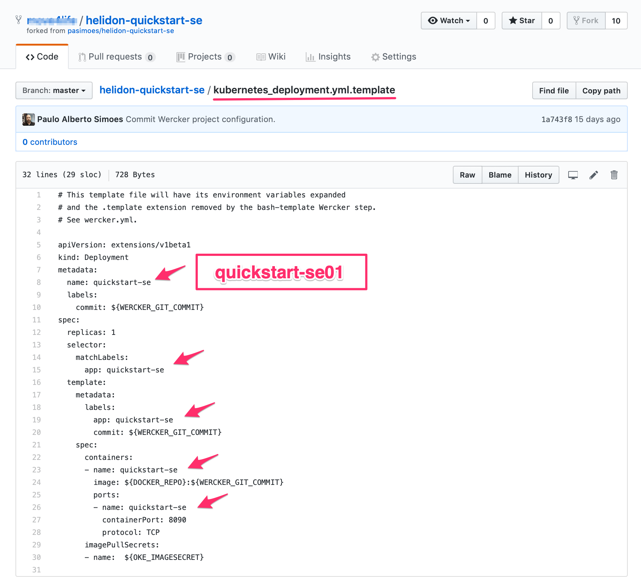Open helidon-quickstart-se breadcrumb link
The height and width of the screenshot is (586, 641).
(152, 90)
